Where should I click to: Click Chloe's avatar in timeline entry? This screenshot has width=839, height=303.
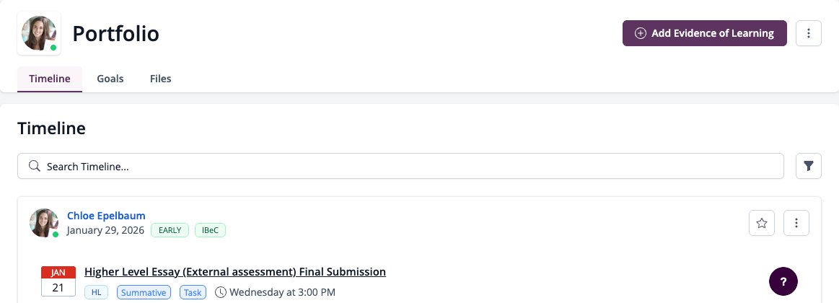(44, 223)
